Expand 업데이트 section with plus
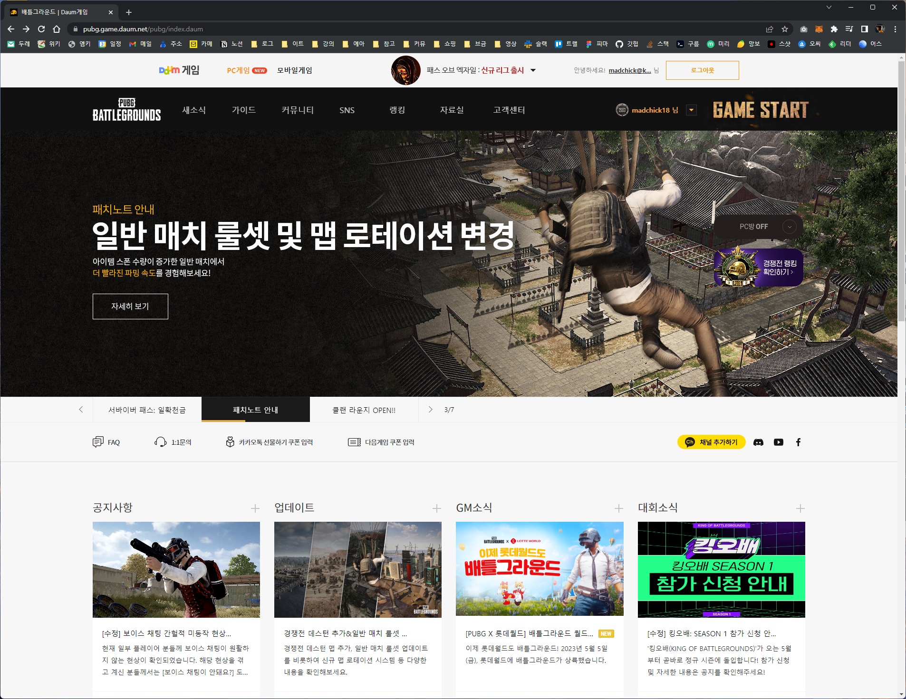This screenshot has height=699, width=906. 437,508
